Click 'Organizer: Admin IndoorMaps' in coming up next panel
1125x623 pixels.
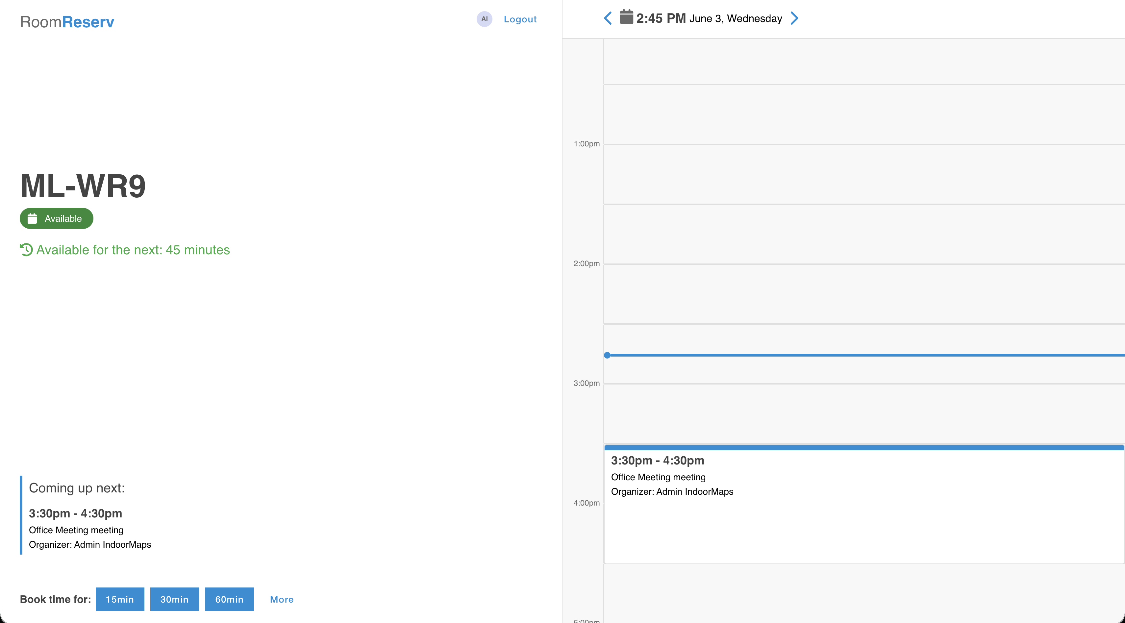[x=90, y=544]
